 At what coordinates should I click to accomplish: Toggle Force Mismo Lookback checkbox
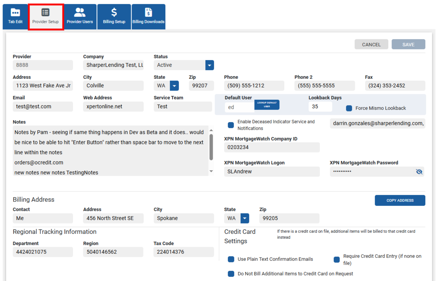pos(349,108)
